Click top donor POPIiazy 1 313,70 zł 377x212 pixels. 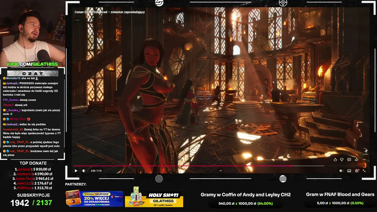coord(33,188)
